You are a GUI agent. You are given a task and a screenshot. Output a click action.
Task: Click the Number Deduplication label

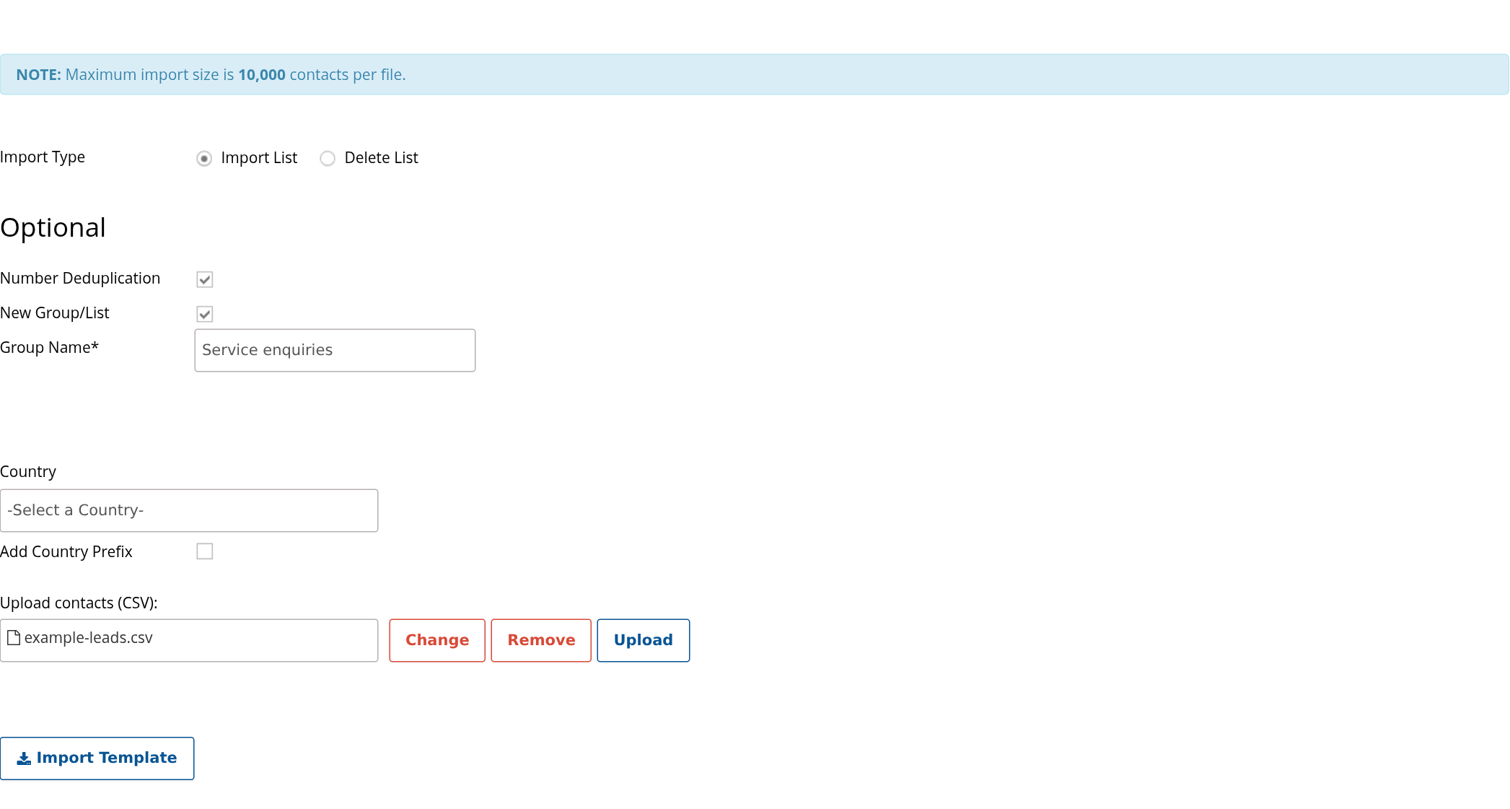pos(80,279)
